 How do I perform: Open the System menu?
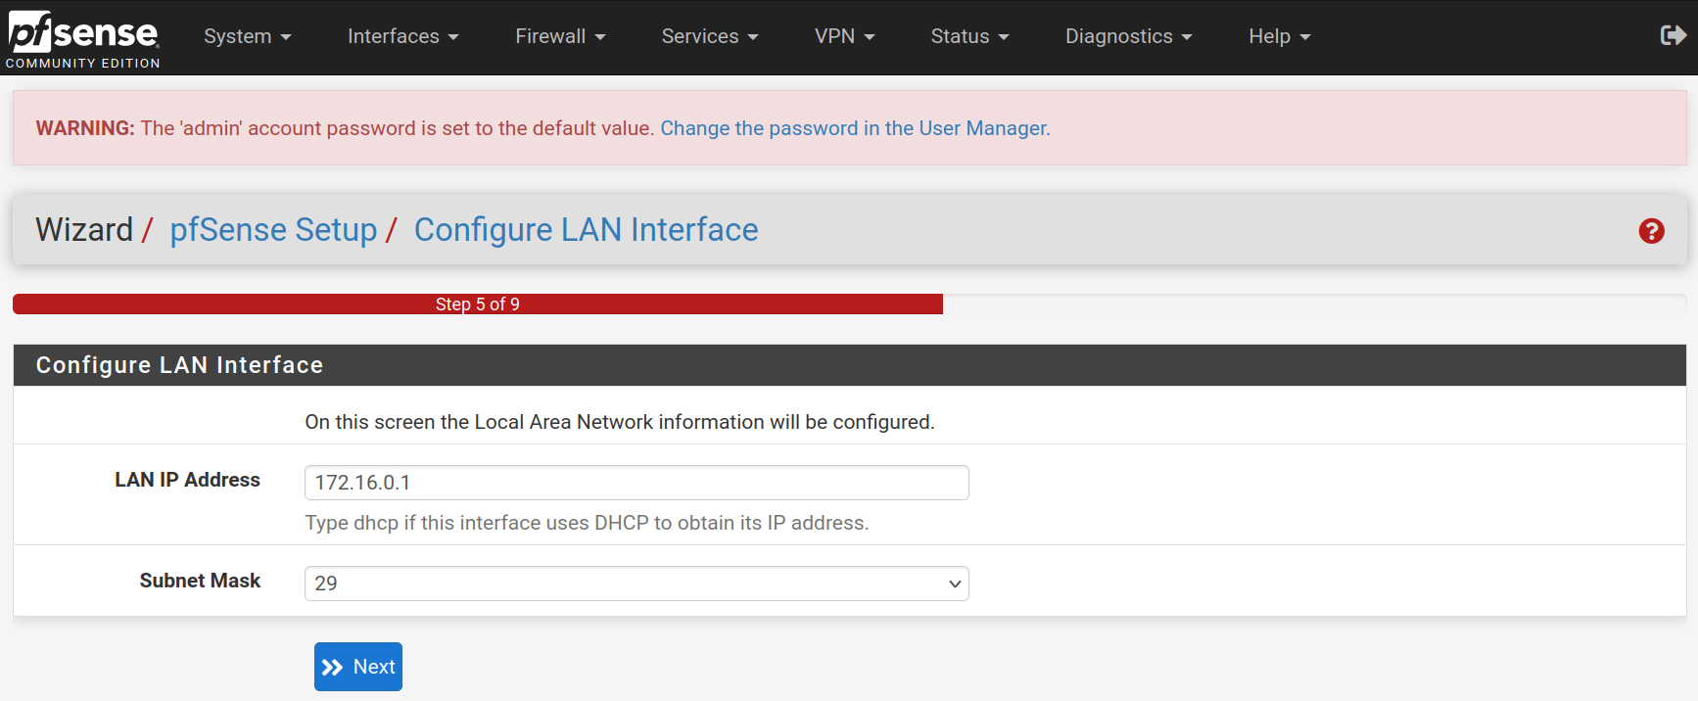click(x=247, y=36)
